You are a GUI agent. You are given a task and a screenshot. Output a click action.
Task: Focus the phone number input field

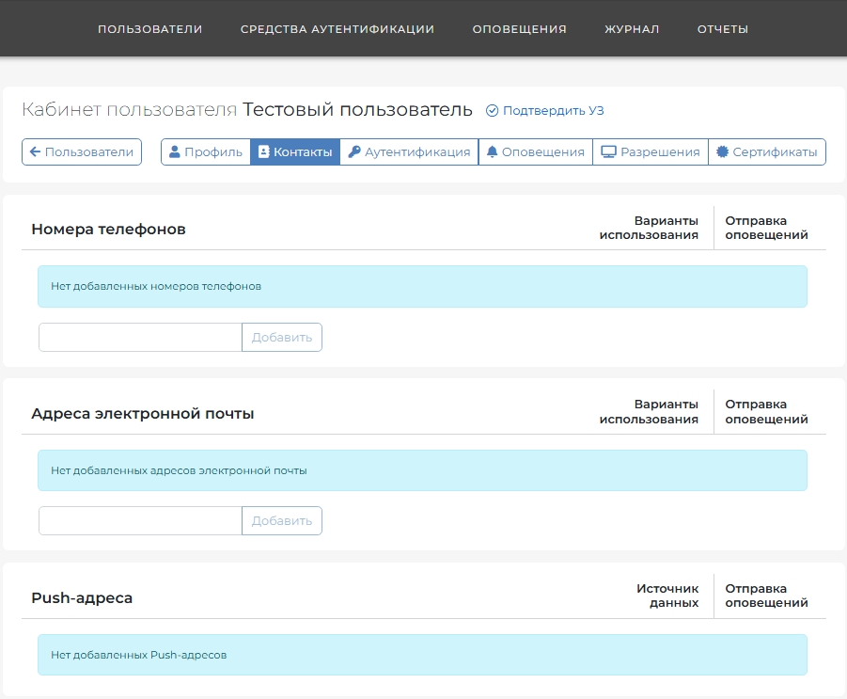140,338
